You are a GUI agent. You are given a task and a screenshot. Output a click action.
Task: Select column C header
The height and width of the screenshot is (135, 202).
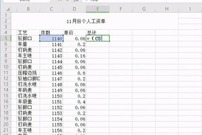pyautogui.click(x=51, y=9)
